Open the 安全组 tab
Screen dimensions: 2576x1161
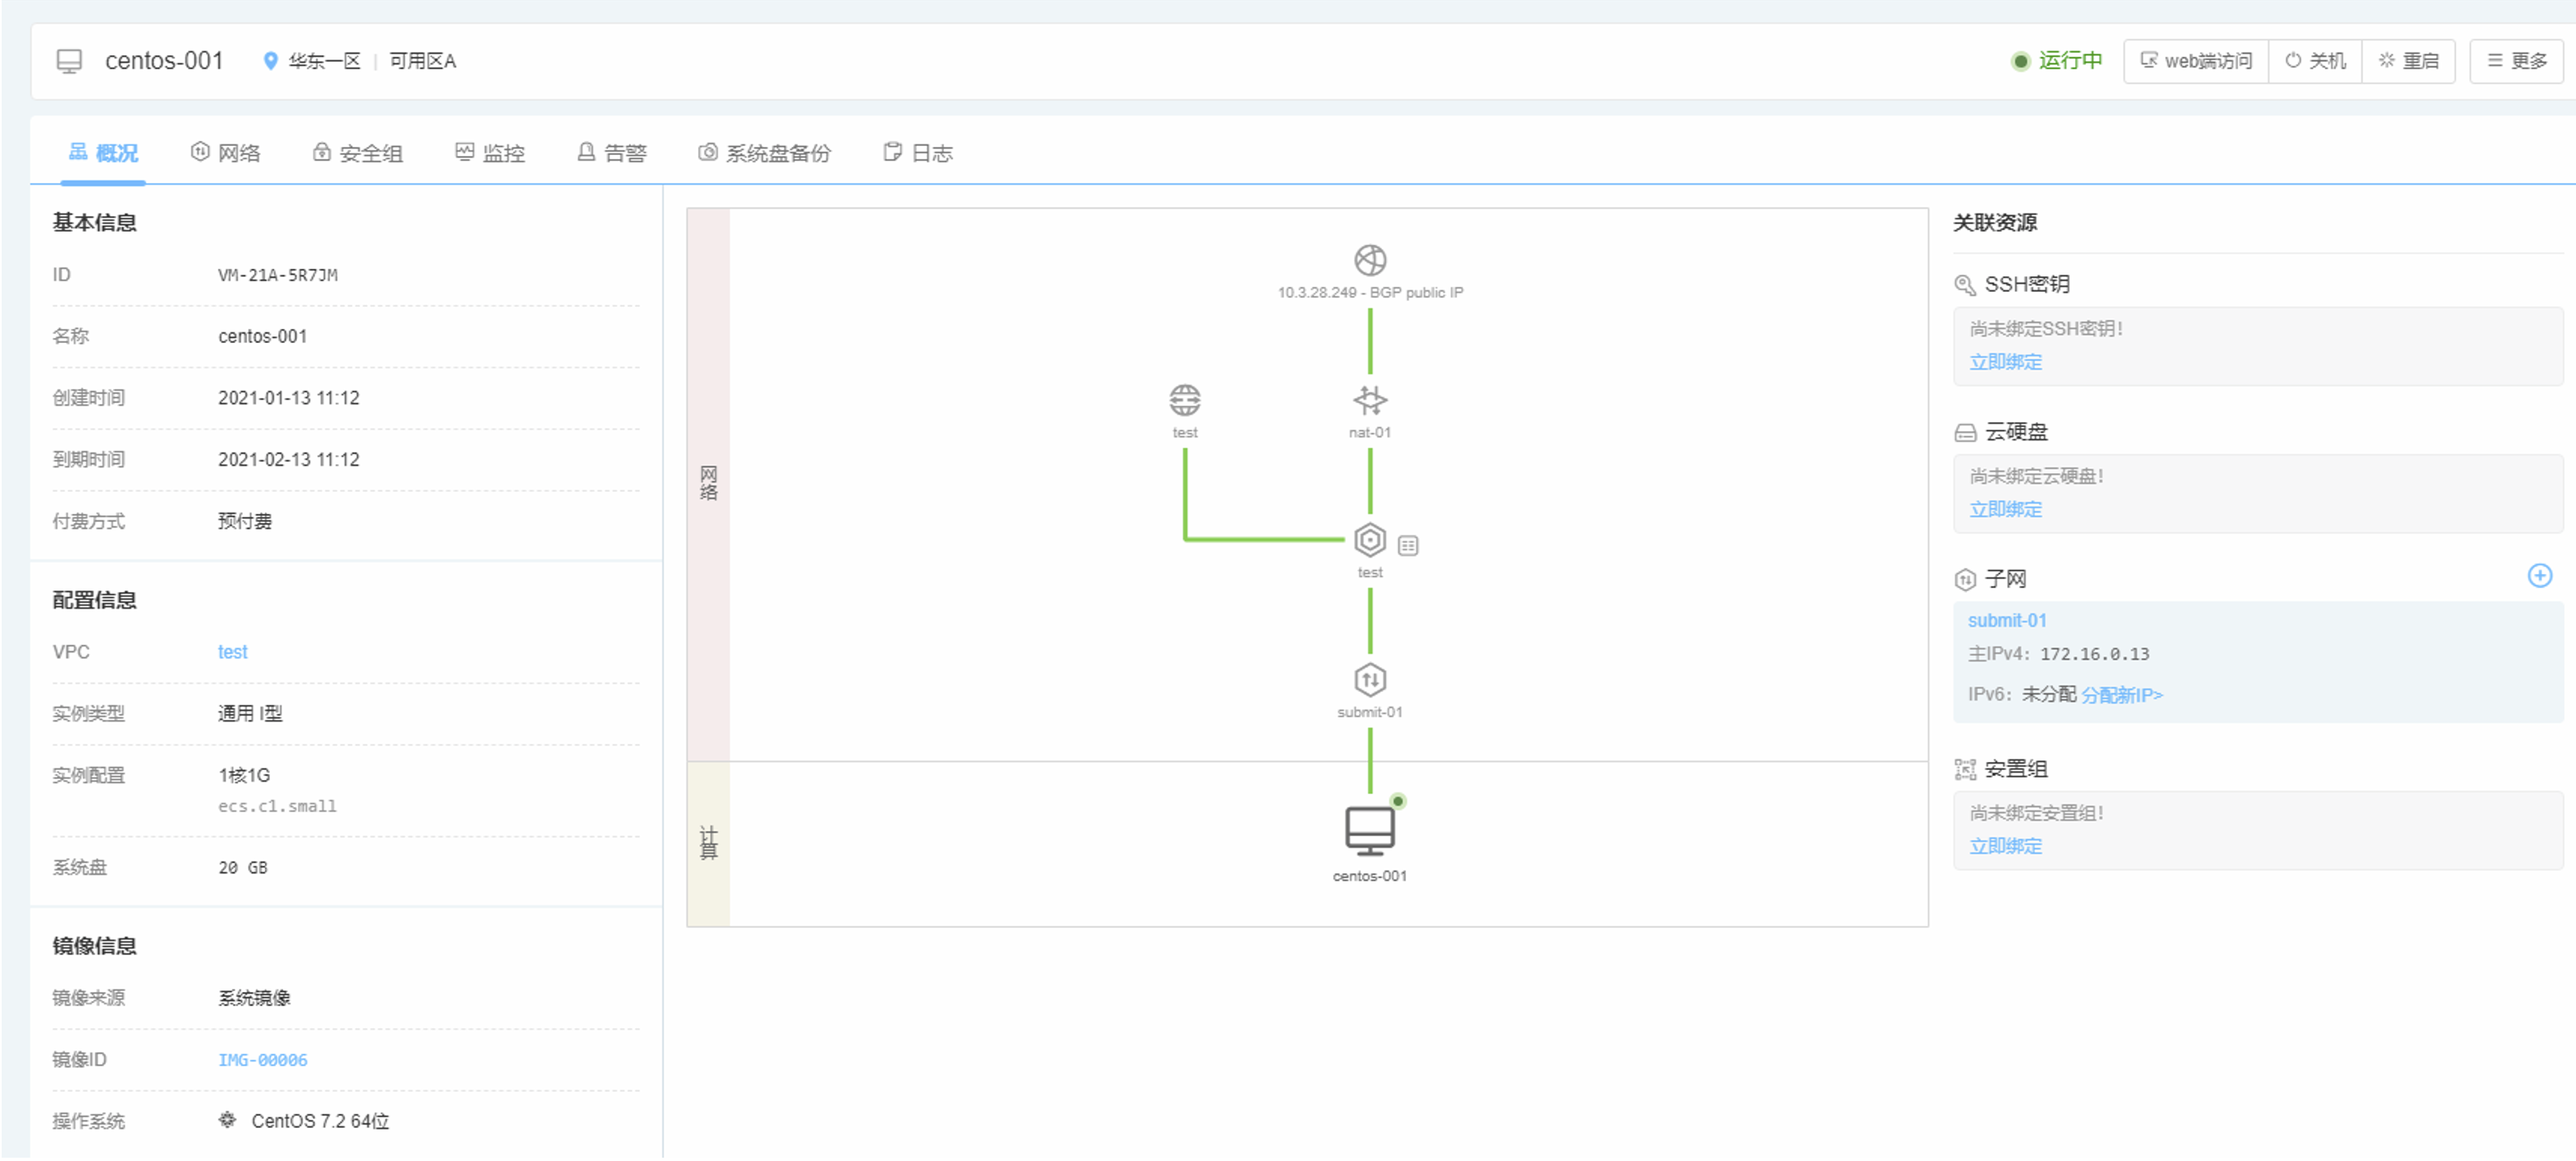pos(358,153)
